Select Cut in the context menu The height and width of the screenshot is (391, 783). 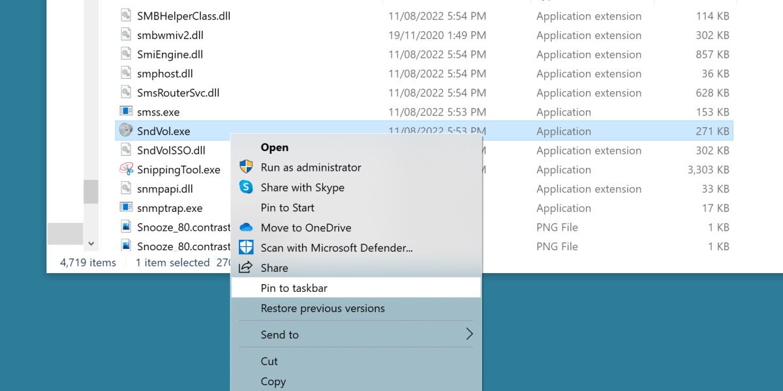[x=269, y=361]
